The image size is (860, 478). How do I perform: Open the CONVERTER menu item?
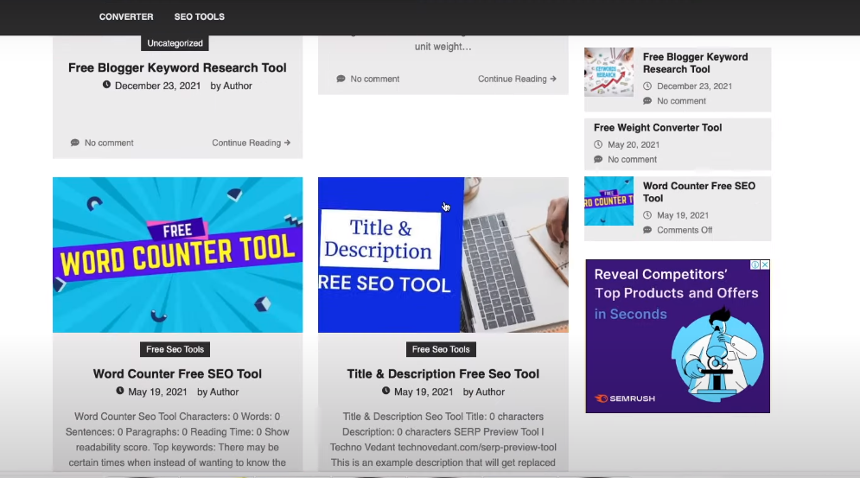click(126, 17)
